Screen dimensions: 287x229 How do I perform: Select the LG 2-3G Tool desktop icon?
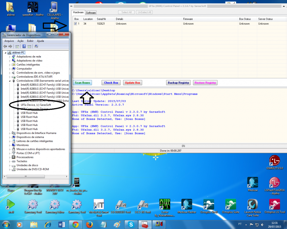pos(143,206)
